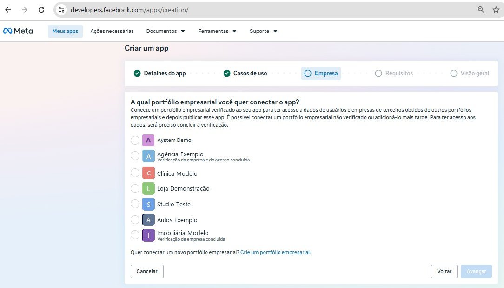
Task: Click the Studio Teste name
Action: point(173,205)
